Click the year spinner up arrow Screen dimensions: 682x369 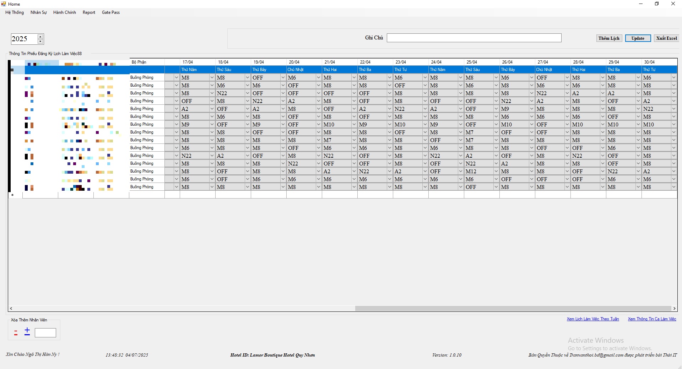click(40, 36)
